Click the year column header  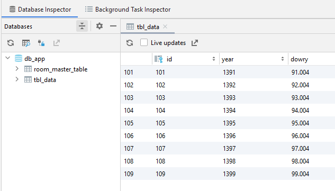coord(253,59)
